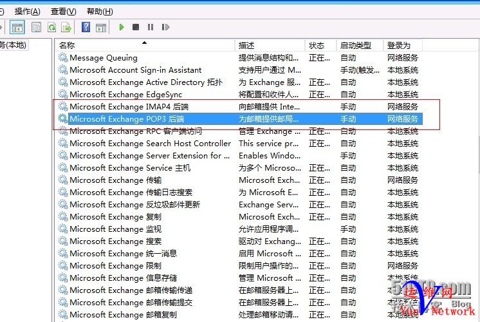
Task: Click the description 为邮箱提供邮局...
Action: pyautogui.click(x=269, y=119)
